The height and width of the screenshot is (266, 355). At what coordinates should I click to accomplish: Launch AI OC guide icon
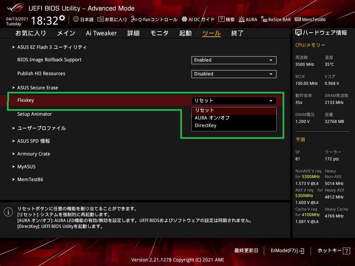184,19
